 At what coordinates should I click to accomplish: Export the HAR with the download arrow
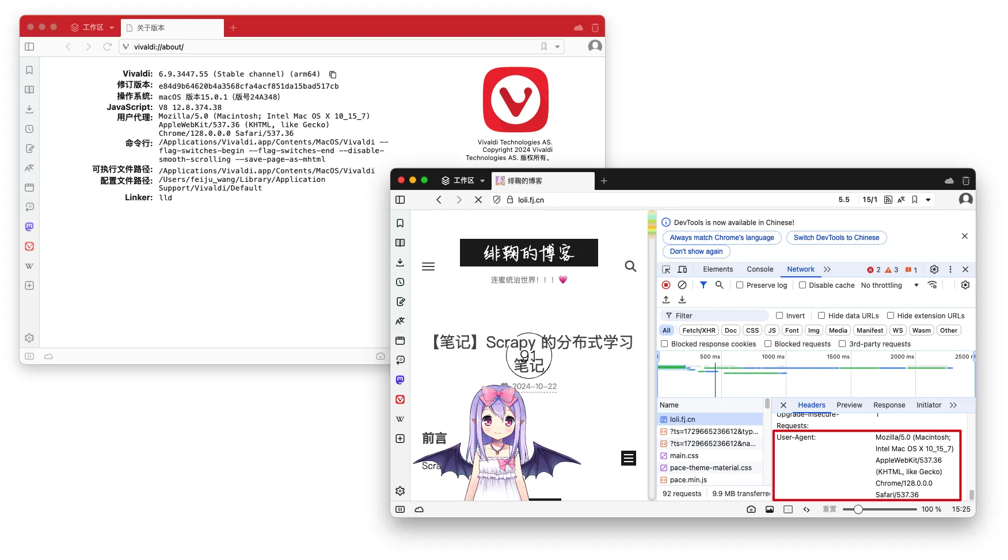(x=682, y=299)
